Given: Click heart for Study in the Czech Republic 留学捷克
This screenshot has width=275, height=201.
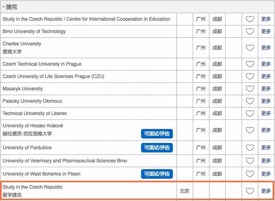Looking at the screenshot, I should click(x=250, y=191).
